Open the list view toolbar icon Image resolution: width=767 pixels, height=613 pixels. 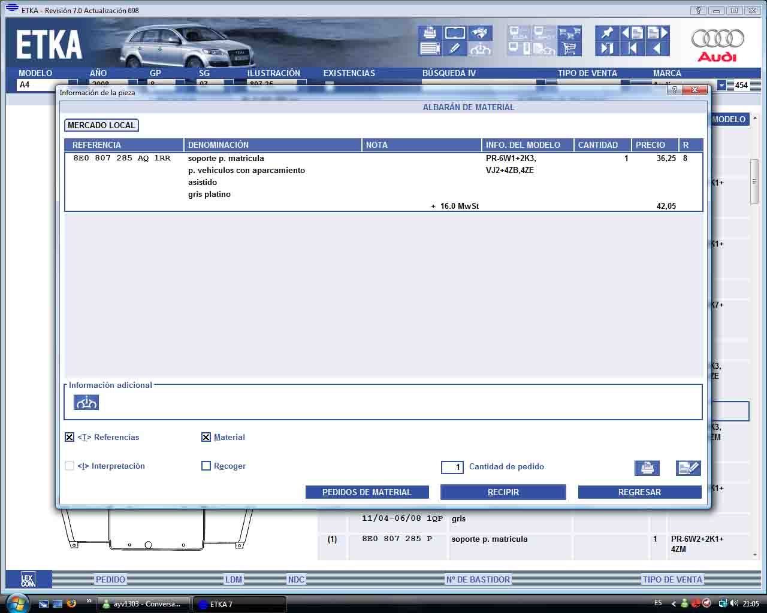click(x=430, y=48)
